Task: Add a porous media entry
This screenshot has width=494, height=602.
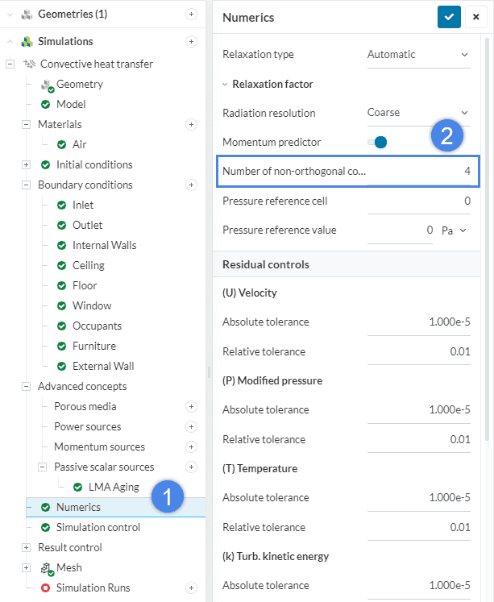Action: pos(191,406)
